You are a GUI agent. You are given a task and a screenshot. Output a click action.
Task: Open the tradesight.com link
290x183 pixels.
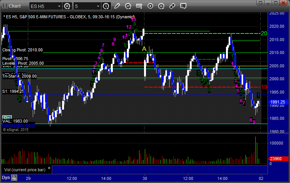coord(18,125)
